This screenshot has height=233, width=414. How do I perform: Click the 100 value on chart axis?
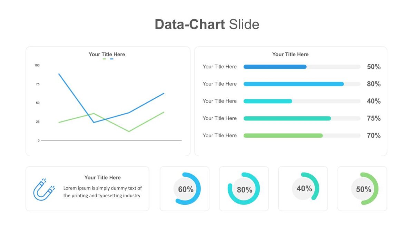click(x=37, y=65)
